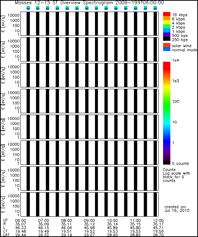Select the 11:00 UT tick label

pyautogui.click(x=135, y=221)
